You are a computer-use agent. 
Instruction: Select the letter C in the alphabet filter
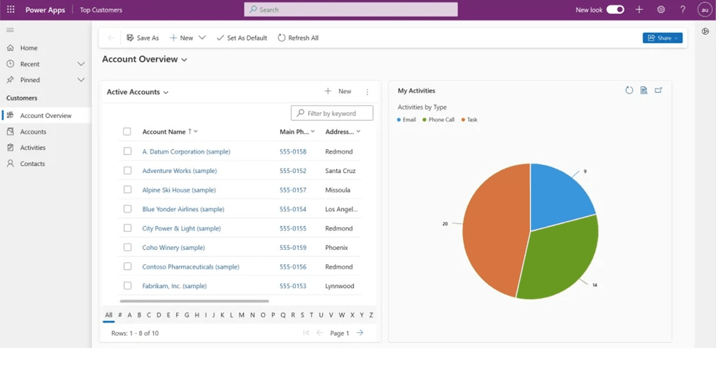[148, 314]
